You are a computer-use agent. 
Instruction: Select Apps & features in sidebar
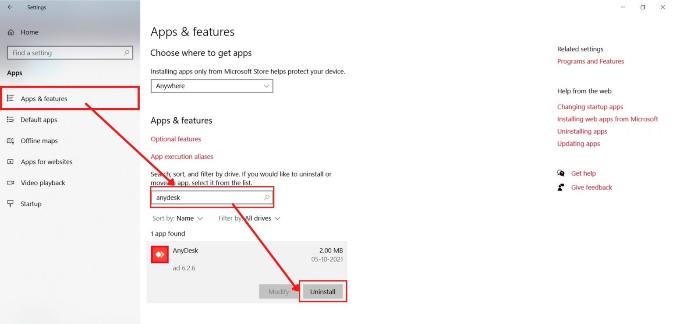click(44, 99)
